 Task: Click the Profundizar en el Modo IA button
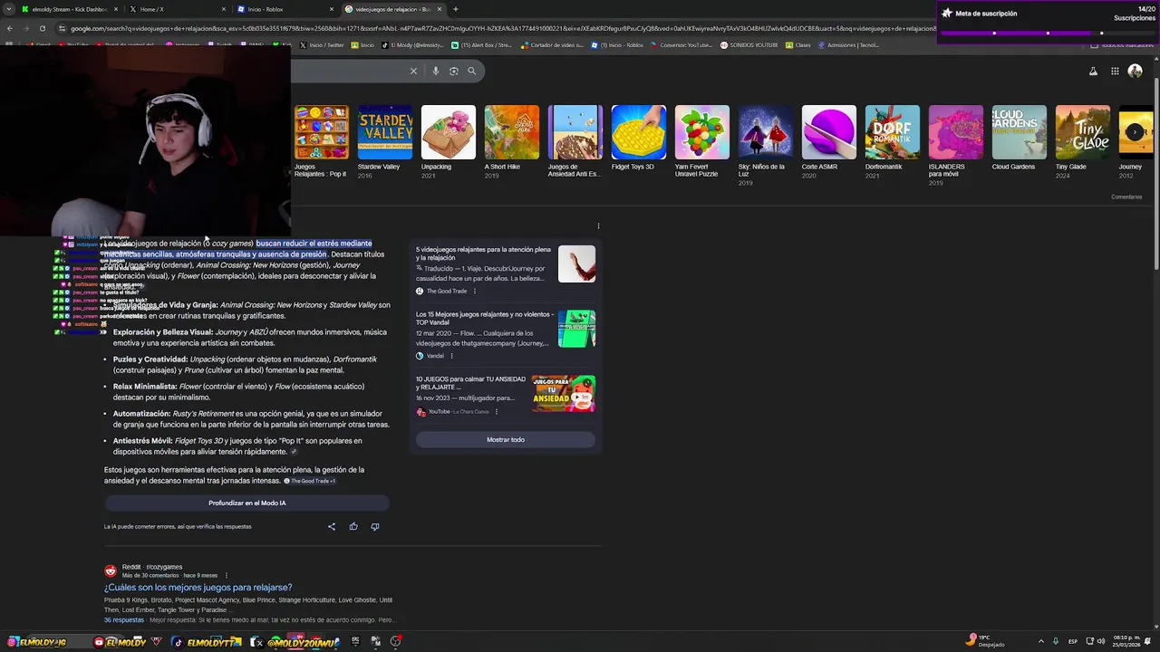[246, 503]
